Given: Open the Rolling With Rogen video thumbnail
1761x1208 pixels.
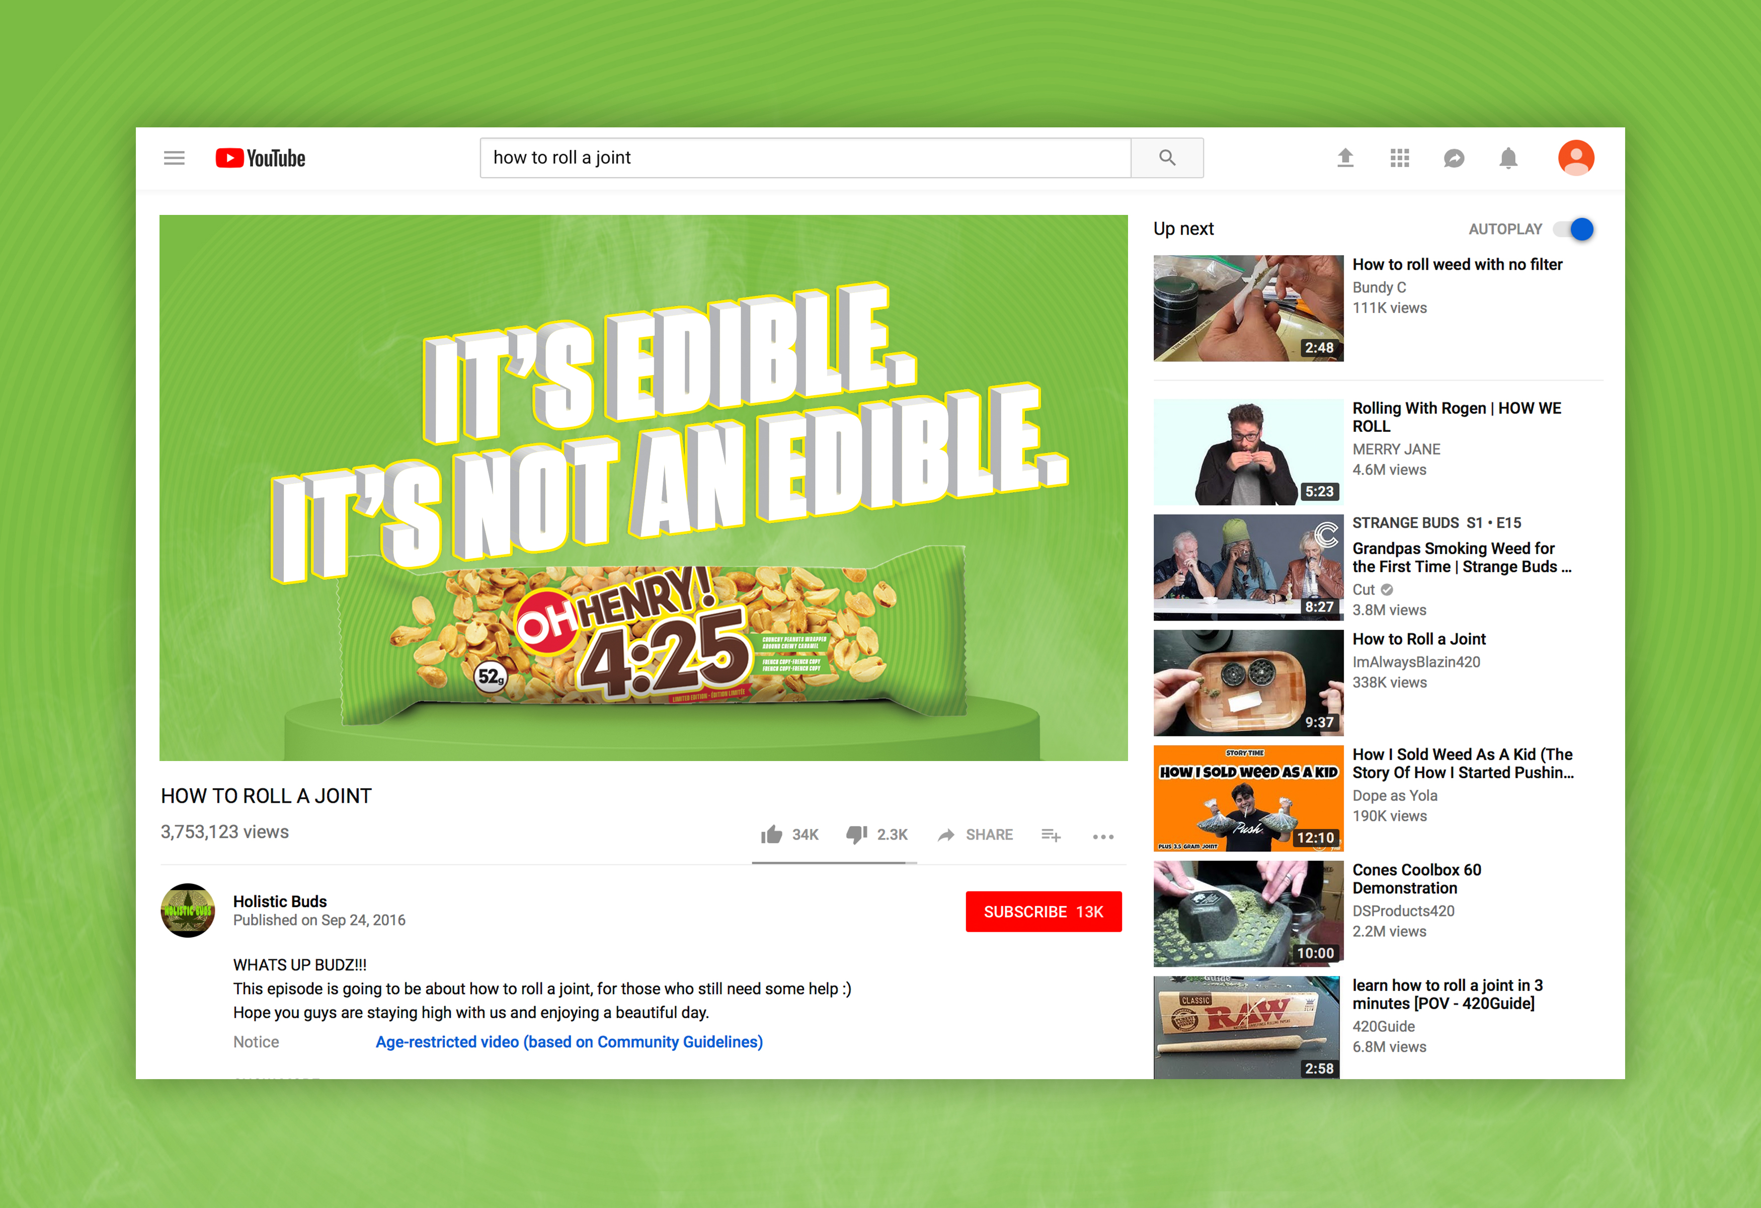Looking at the screenshot, I should tap(1248, 451).
